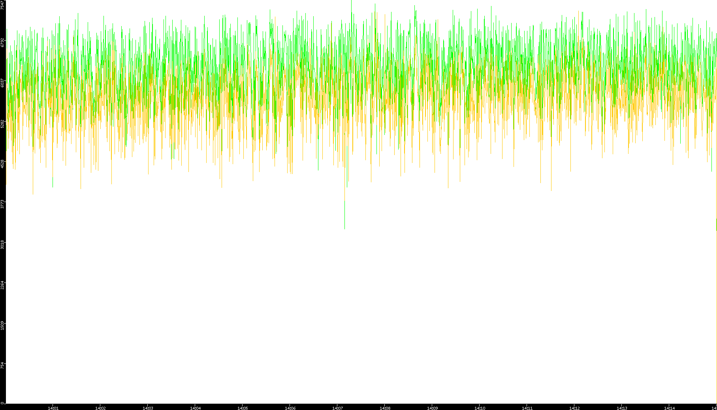Pick the 14:12 time axis label
This screenshot has width=717, height=410.
[x=574, y=408]
